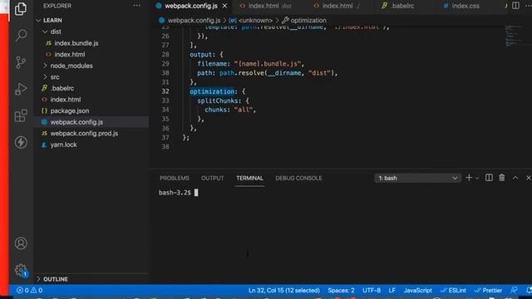Open package.json in explorer
Image resolution: width=532 pixels, height=299 pixels.
(70, 110)
